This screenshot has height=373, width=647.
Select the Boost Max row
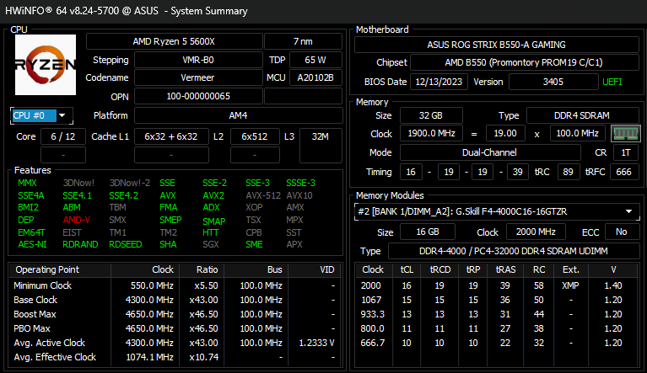(x=175, y=315)
